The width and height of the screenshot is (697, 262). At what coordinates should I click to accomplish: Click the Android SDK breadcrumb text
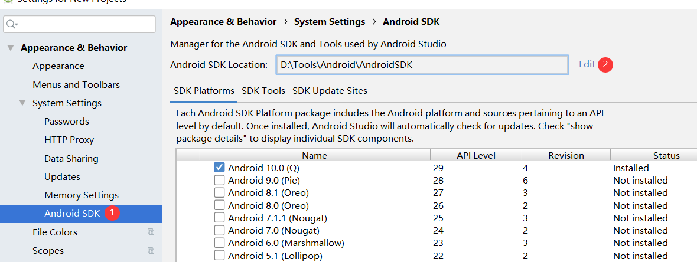coord(411,21)
